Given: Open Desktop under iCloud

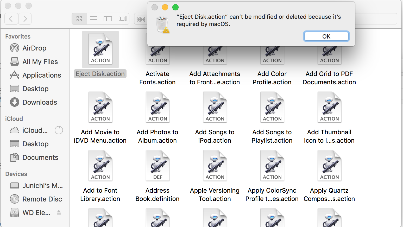Looking at the screenshot, I should [29, 144].
